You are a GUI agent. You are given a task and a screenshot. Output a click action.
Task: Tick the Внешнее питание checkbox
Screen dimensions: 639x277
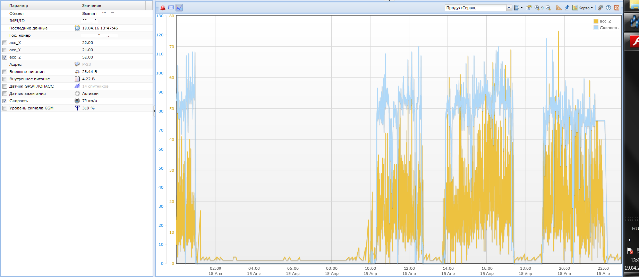click(5, 72)
